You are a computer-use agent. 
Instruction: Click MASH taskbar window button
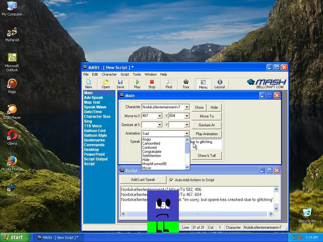pos(58,238)
